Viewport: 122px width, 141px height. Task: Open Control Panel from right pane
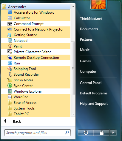pos(91,83)
